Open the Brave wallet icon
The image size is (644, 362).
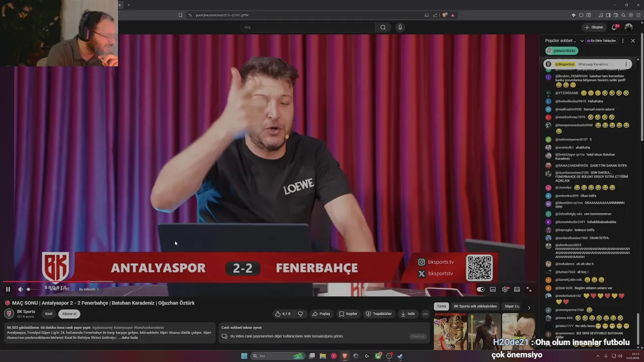click(615, 15)
